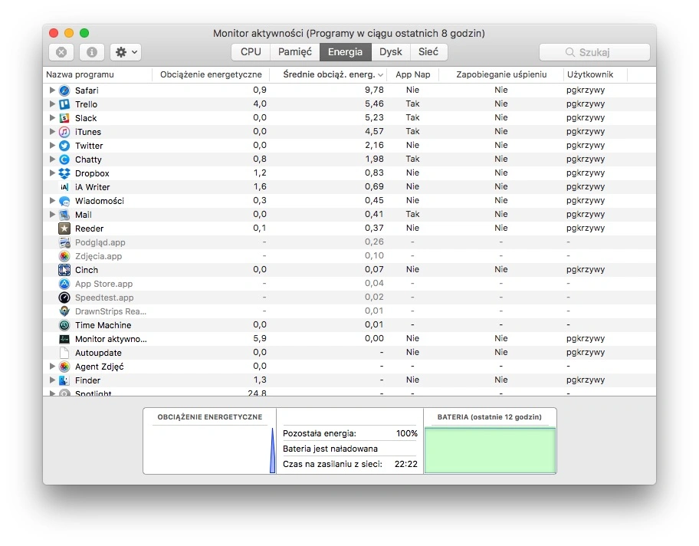The width and height of the screenshot is (699, 546).
Task: Expand the Dropbox process row
Action: pyautogui.click(x=51, y=173)
